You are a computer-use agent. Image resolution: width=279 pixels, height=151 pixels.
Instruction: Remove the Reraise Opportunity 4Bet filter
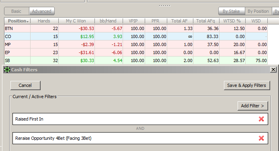point(261,138)
